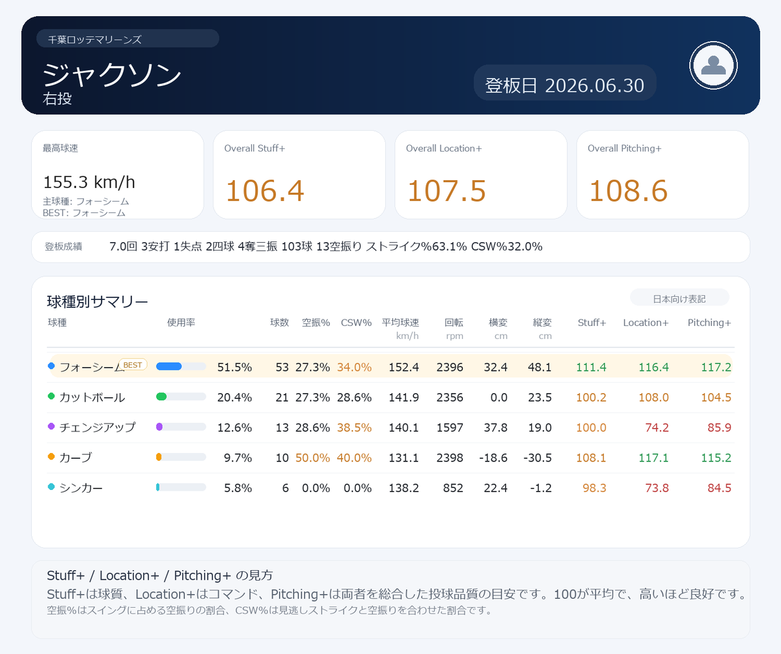Click the カーブ Location+ value 117.1
781x654 pixels.
point(653,457)
